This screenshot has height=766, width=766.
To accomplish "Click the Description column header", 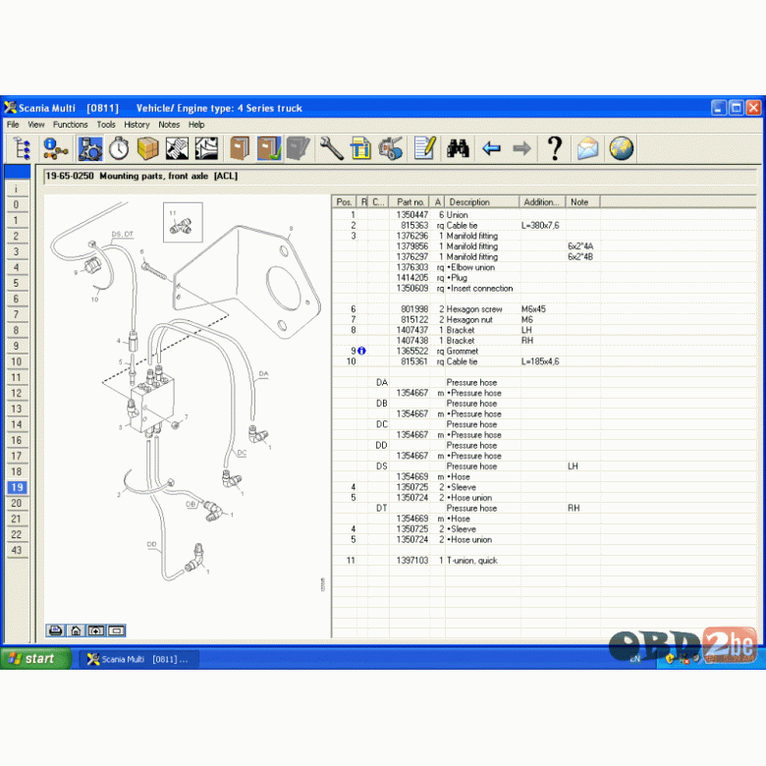I will pos(481,201).
